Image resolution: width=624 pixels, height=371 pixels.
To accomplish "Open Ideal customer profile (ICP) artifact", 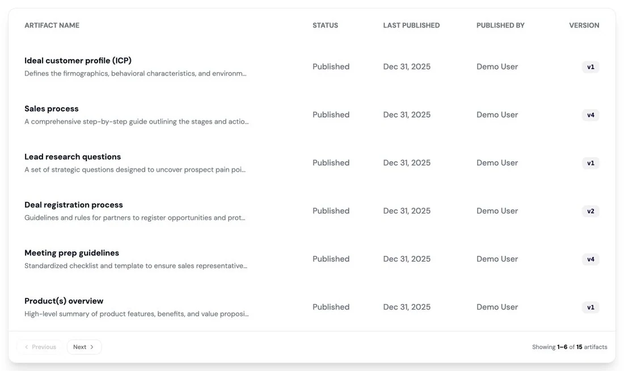I will click(78, 61).
